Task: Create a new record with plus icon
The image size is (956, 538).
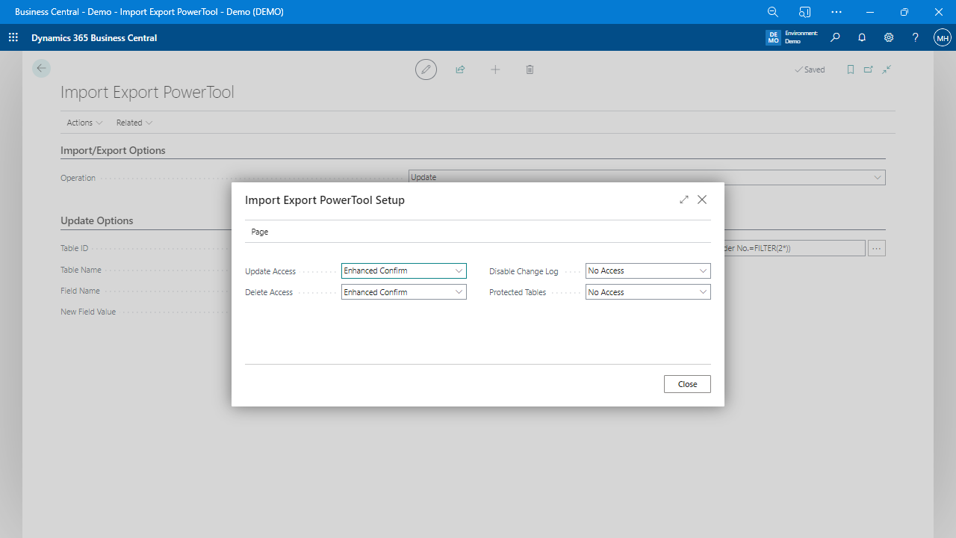Action: 495,69
